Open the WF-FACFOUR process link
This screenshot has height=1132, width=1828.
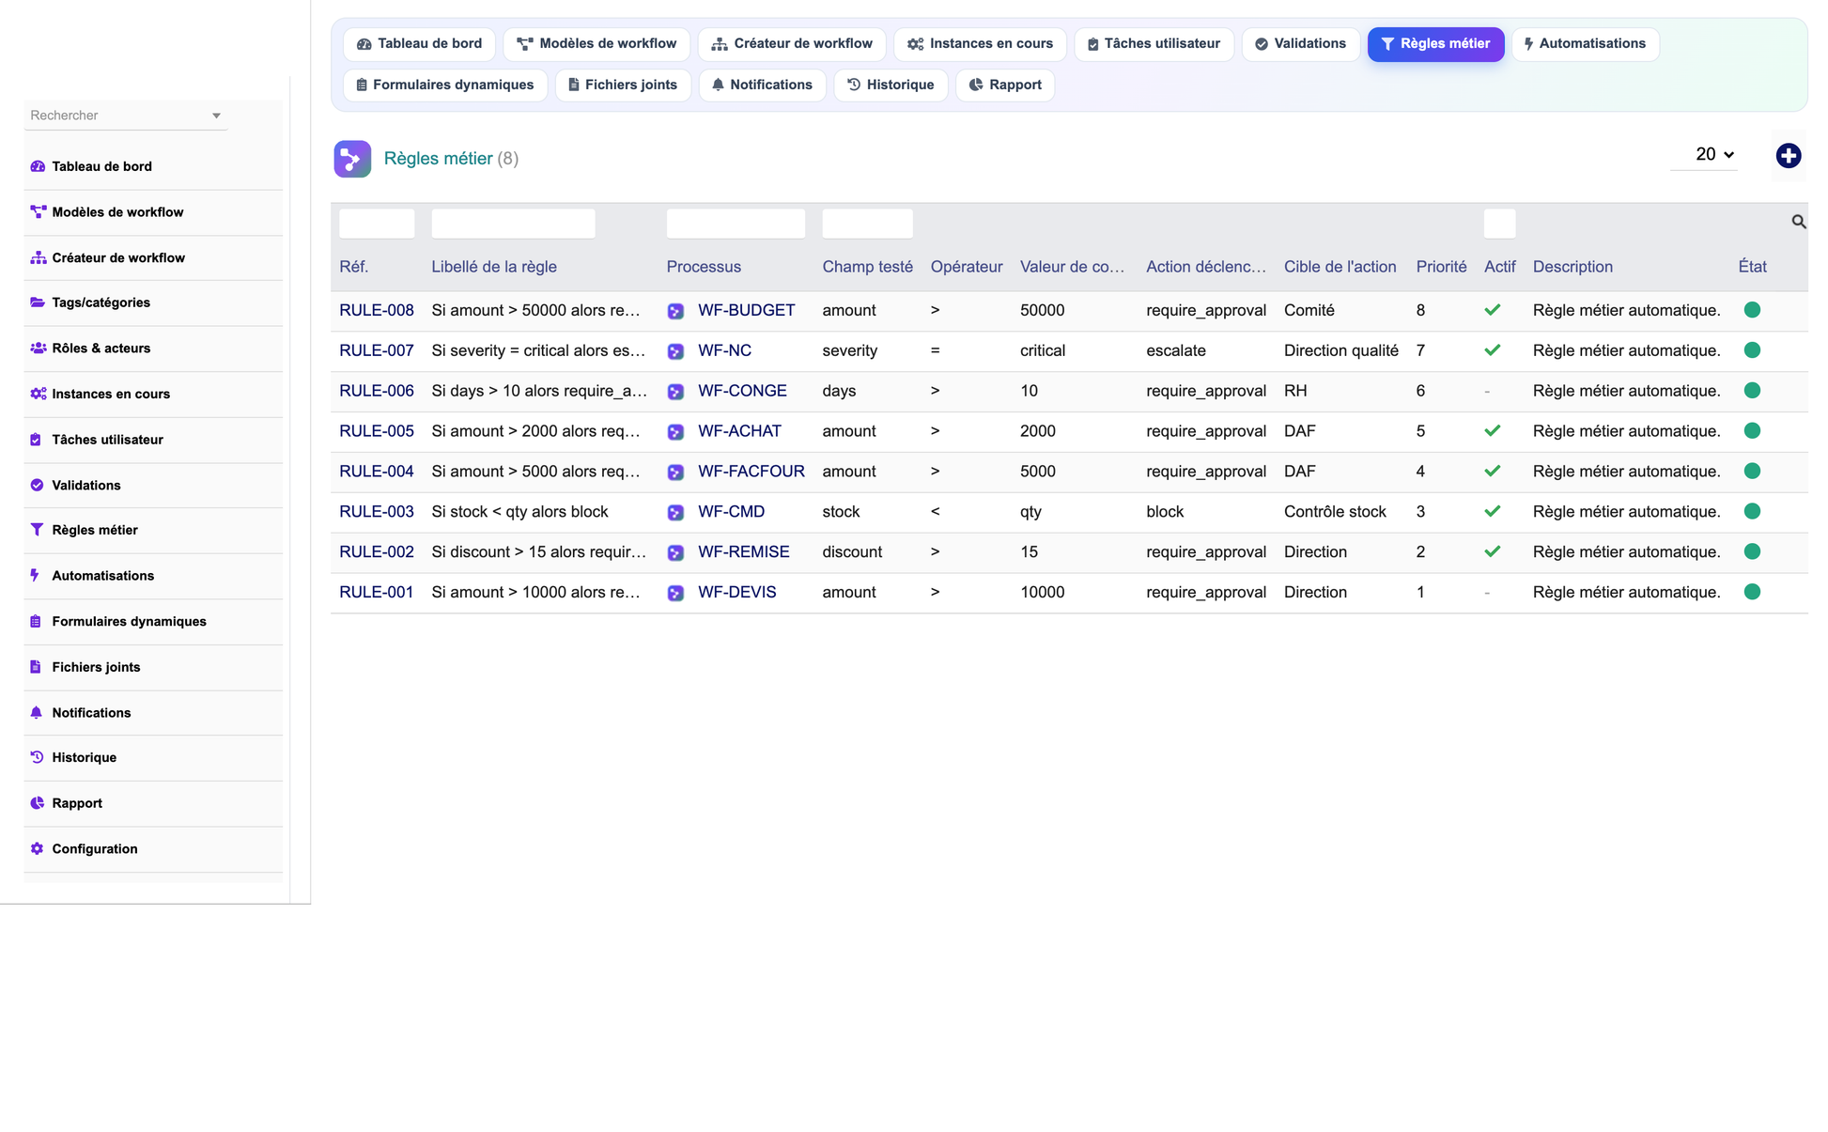[751, 472]
